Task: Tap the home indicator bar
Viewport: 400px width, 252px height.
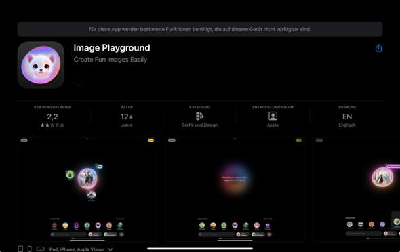Action: (200, 249)
